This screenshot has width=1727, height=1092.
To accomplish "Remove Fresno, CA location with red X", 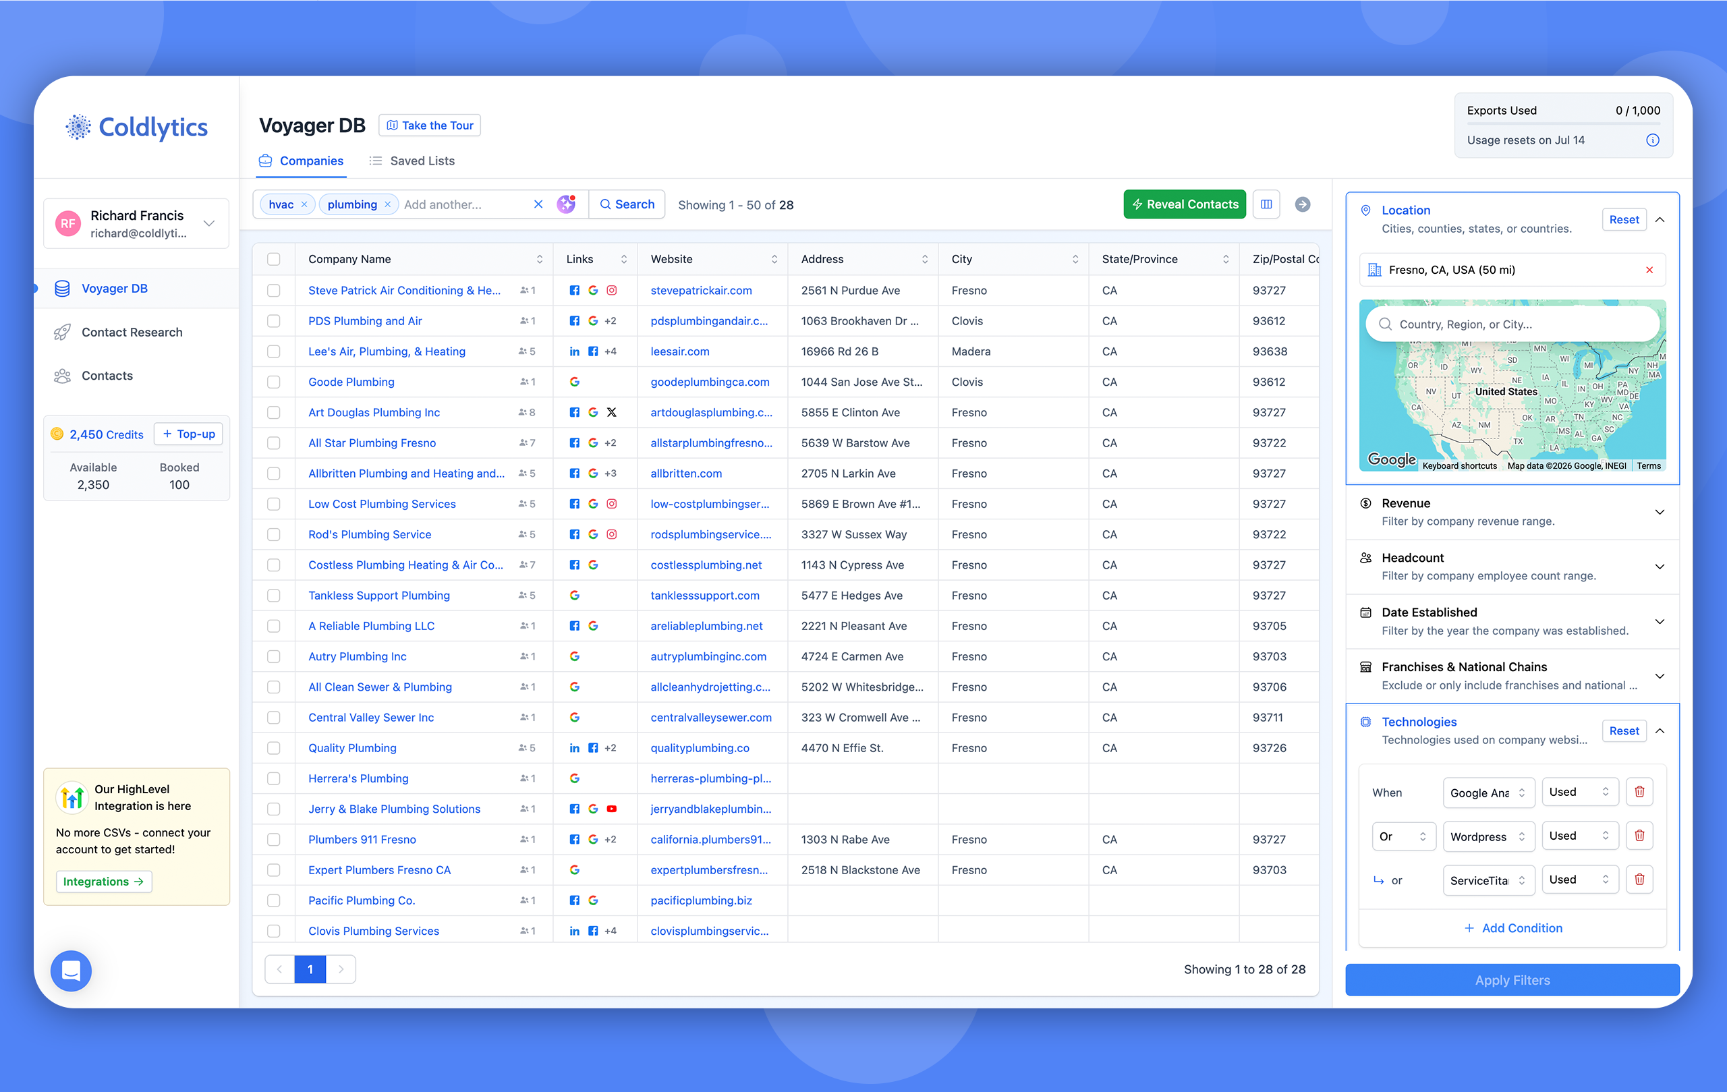I will pos(1649,270).
